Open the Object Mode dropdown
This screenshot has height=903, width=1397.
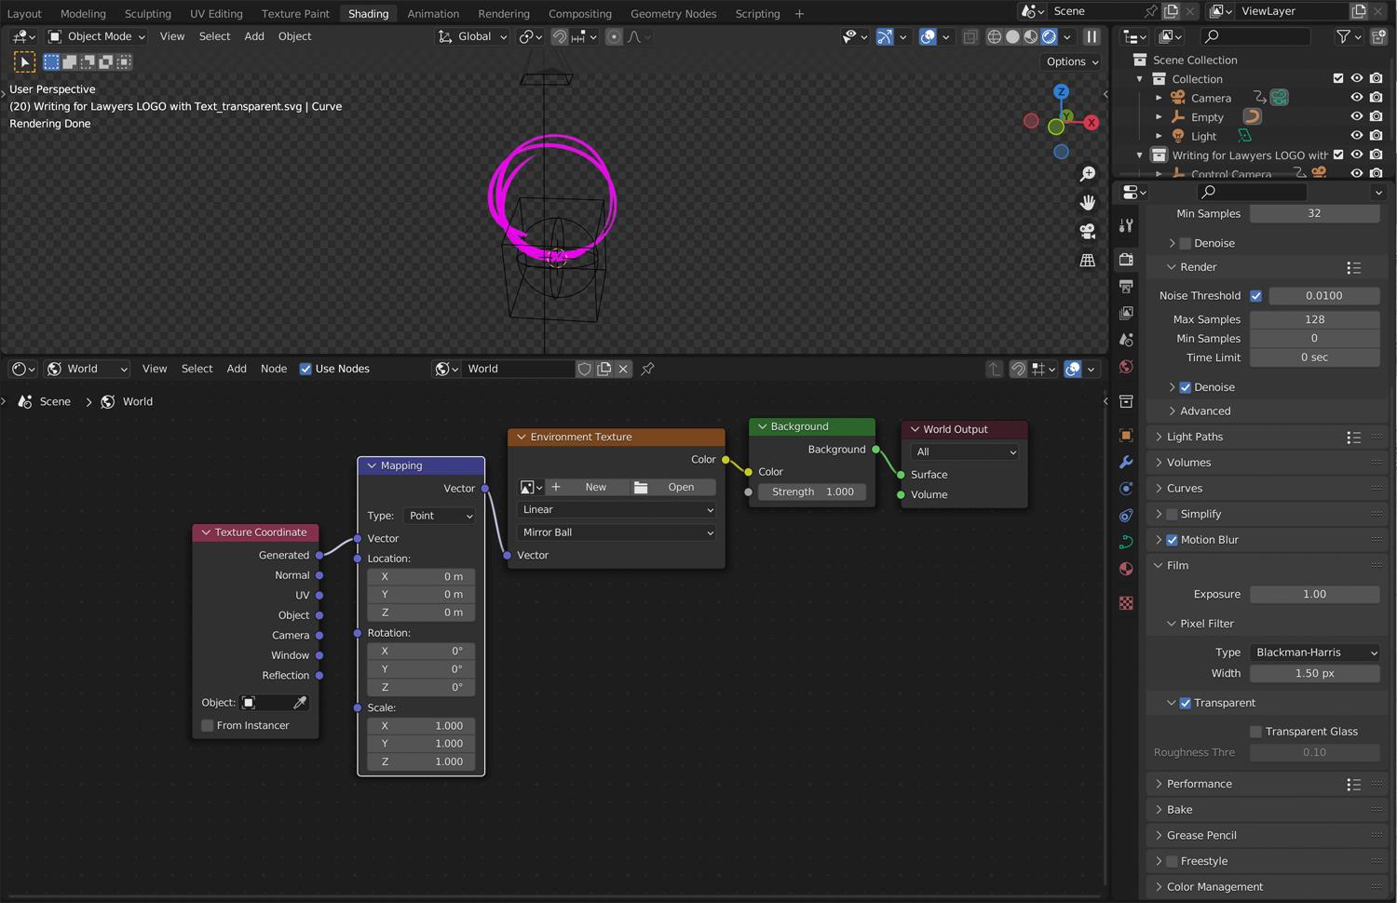pyautogui.click(x=96, y=36)
